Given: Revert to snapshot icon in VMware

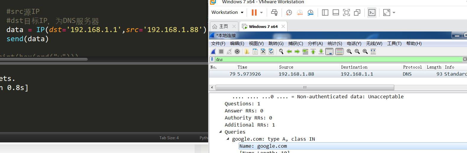Looking at the screenshot, I should click(x=300, y=12).
